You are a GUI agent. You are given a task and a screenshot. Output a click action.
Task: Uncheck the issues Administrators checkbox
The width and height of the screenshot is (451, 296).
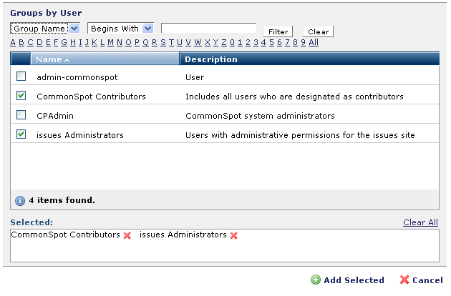[x=21, y=134]
